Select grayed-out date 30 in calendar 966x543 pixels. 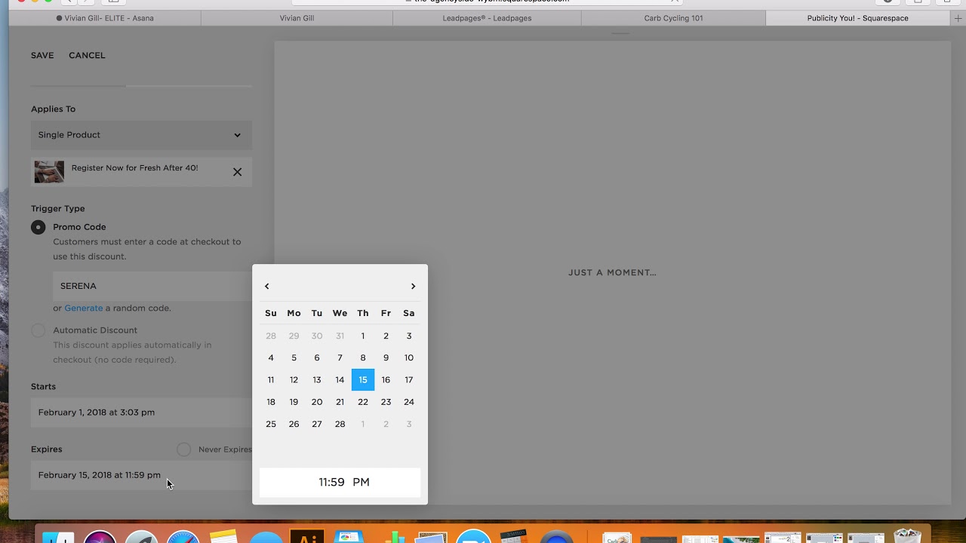click(317, 336)
